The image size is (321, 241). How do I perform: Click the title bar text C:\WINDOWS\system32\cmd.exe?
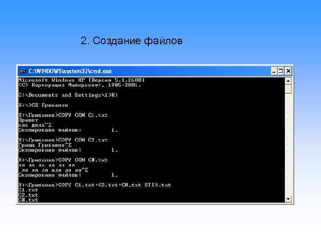[70, 71]
